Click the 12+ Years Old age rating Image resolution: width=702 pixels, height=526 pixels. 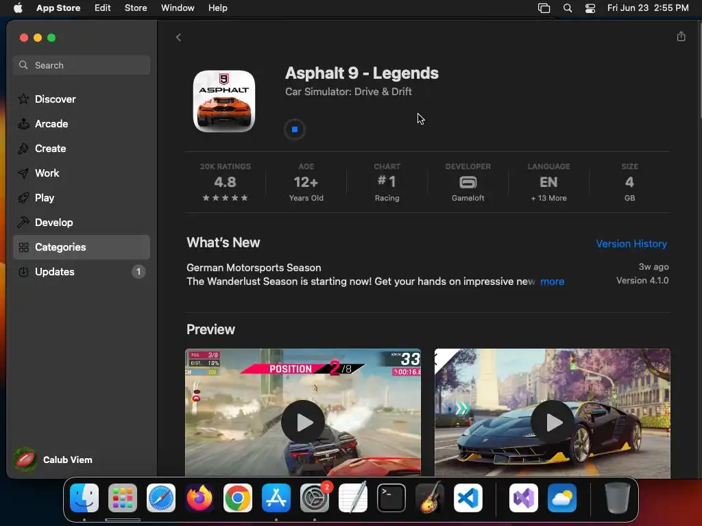(x=306, y=182)
